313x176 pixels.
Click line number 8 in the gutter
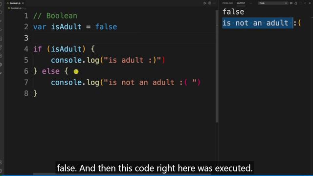(x=26, y=93)
